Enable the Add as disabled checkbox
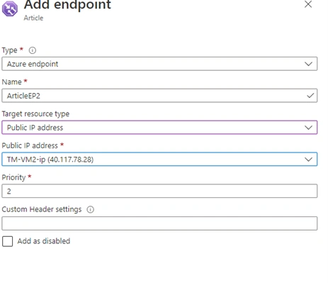 point(7,241)
